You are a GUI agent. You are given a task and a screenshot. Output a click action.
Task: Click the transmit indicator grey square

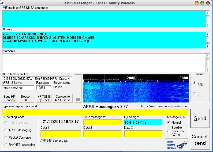(78, 99)
